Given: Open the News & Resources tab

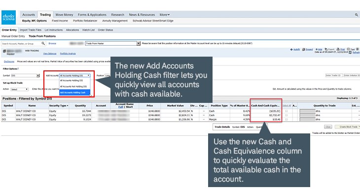Looking at the screenshot, I should pyautogui.click(x=142, y=15).
